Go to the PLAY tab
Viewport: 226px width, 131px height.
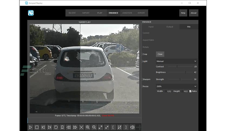(x=99, y=13)
